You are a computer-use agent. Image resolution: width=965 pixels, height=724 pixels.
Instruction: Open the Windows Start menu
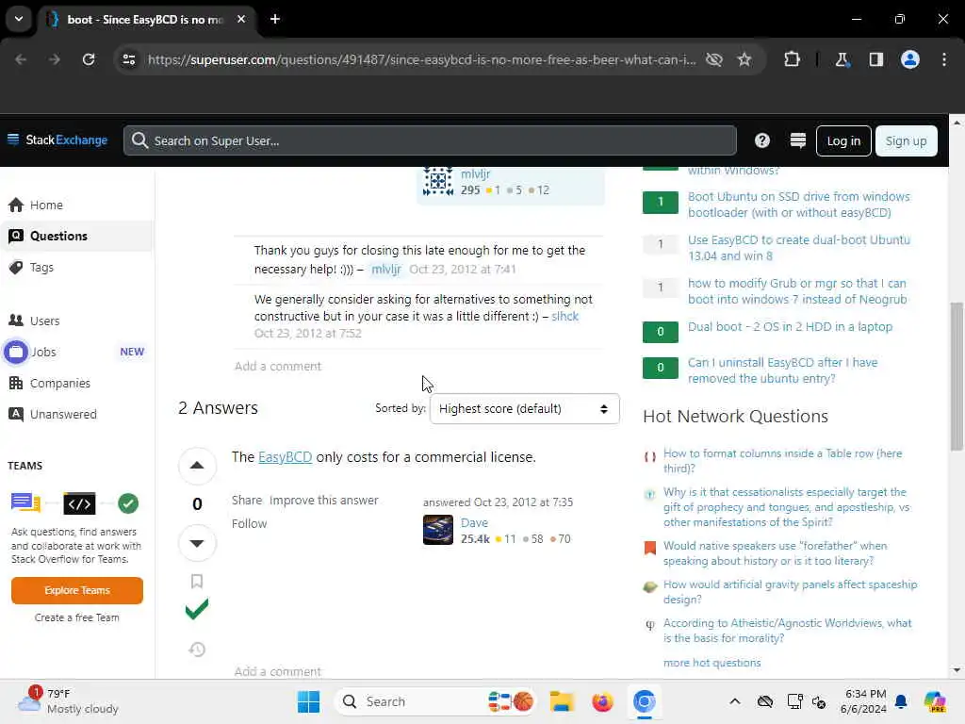[308, 701]
